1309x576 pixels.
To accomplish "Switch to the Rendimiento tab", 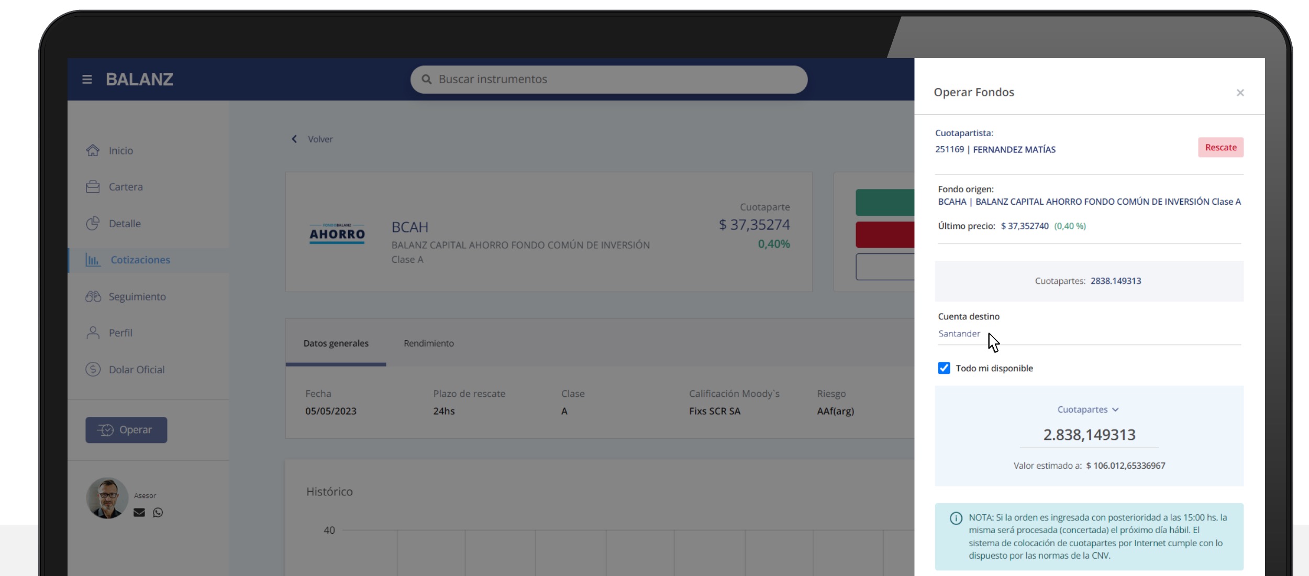I will coord(429,343).
